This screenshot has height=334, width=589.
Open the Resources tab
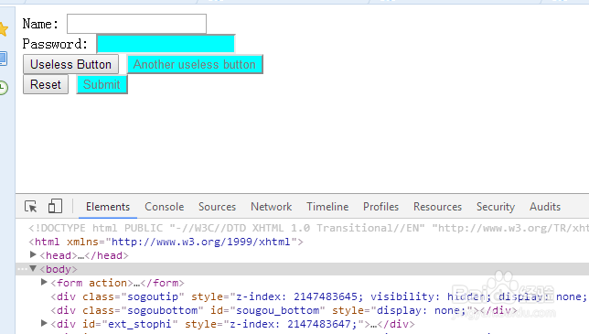437,207
